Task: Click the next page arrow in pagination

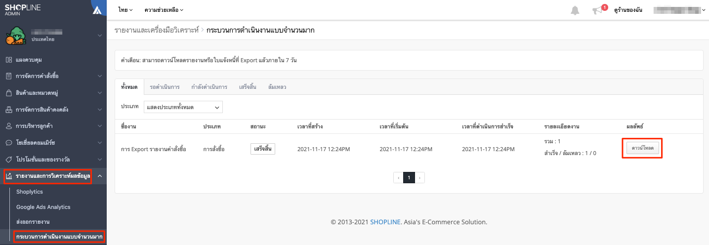Action: point(420,177)
